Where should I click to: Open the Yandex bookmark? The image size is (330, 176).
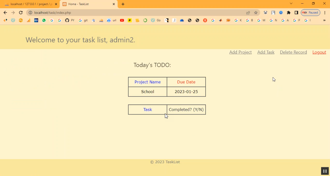coord(205,20)
